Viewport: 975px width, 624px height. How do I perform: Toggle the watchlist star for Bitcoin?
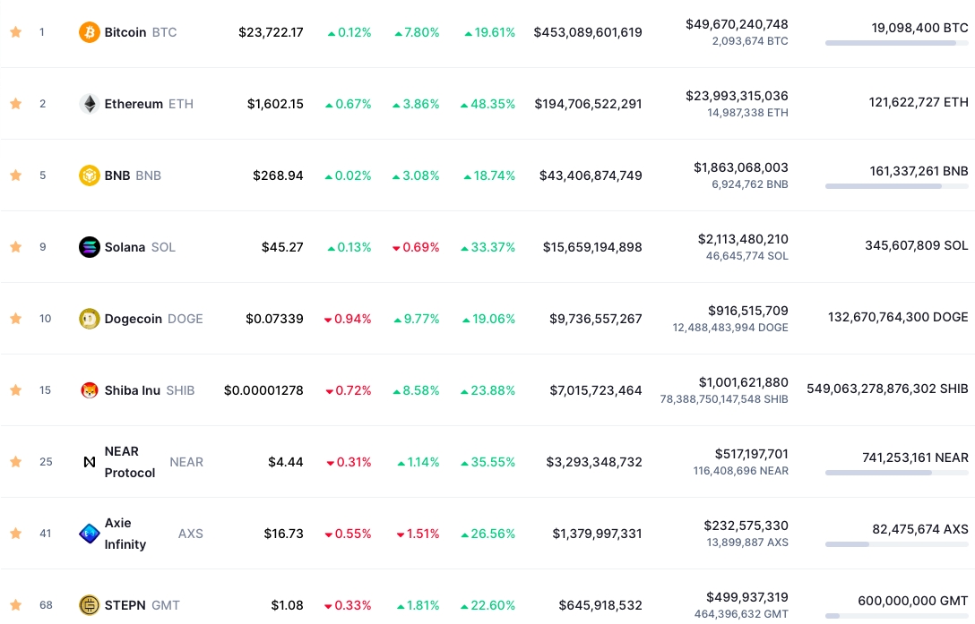pos(15,31)
